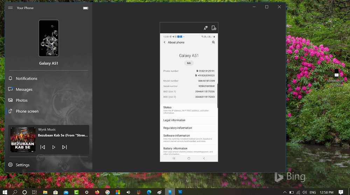Image resolution: width=350 pixels, height=195 pixels.
Task: Click the phone screen scrollbar
Action: coord(217,96)
